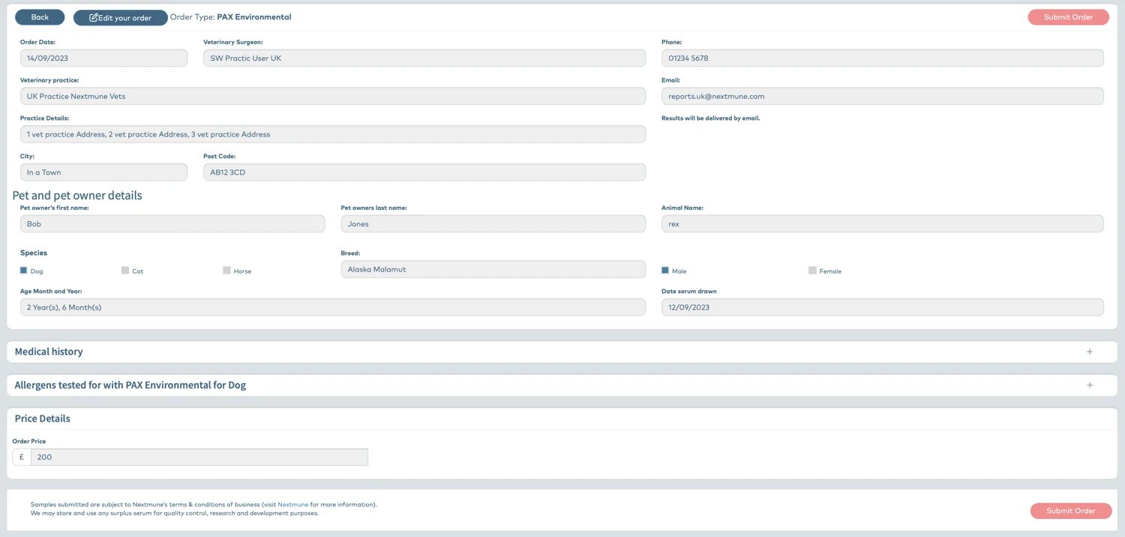Click the Veterinary Surgeon field
Screen dimensions: 1125x537
(424, 58)
